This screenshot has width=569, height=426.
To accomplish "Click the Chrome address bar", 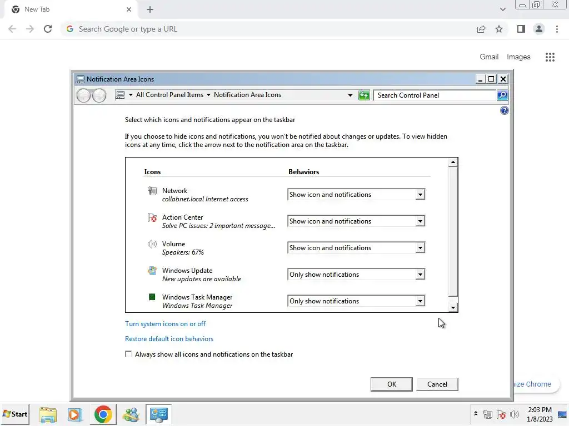I will click(268, 29).
